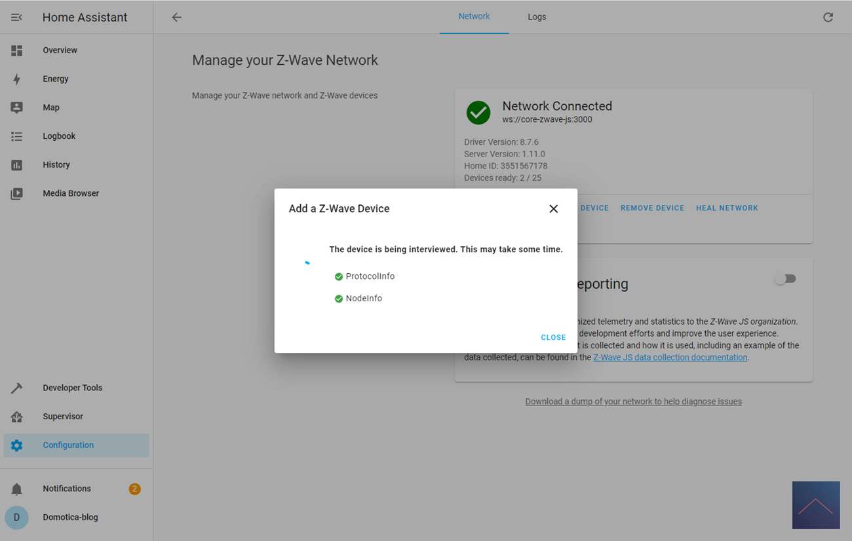Screen dimensions: 852x541
Task: Click the CLOSE button in the dialog
Action: [553, 338]
